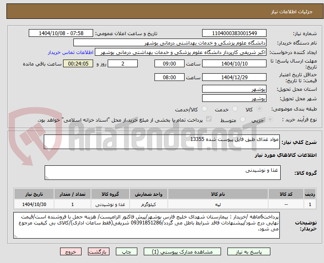Select the متوسط purchase type radio

pyautogui.click(x=242, y=120)
